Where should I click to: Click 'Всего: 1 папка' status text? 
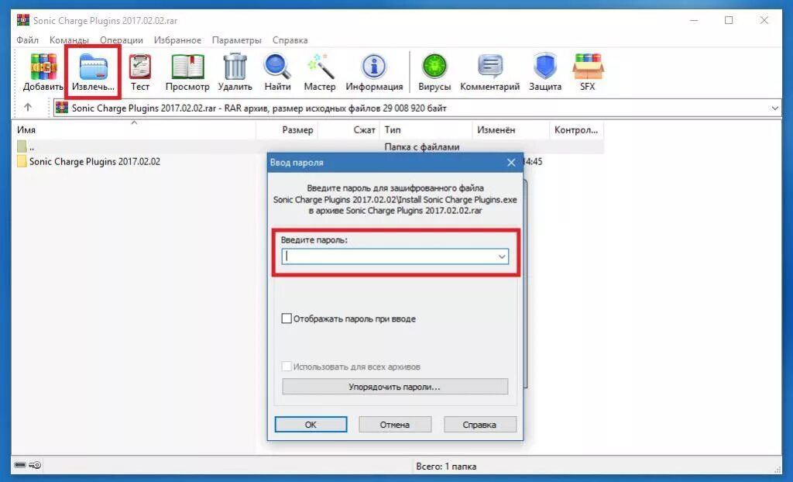click(x=445, y=467)
